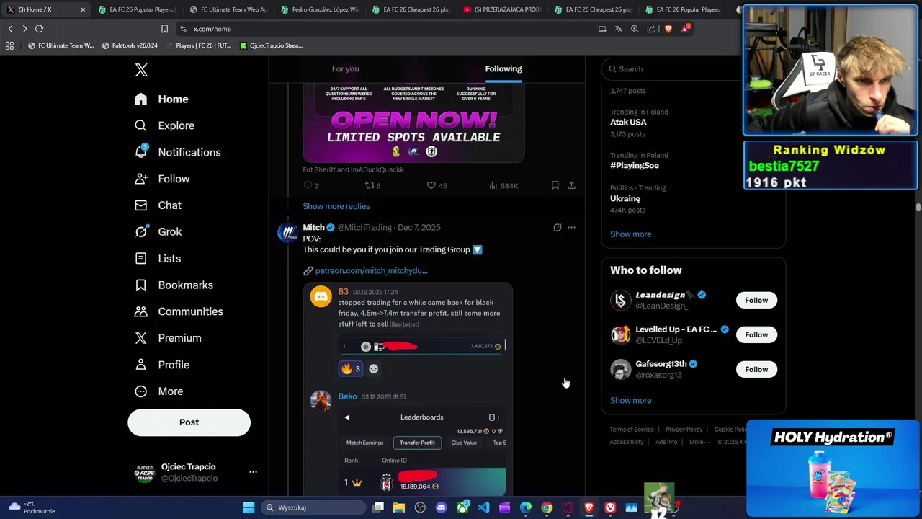Open Bookmarks from the sidebar
The width and height of the screenshot is (922, 519).
(x=174, y=285)
